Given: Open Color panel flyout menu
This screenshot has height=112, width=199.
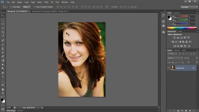Looking at the screenshot, I should (197, 13).
